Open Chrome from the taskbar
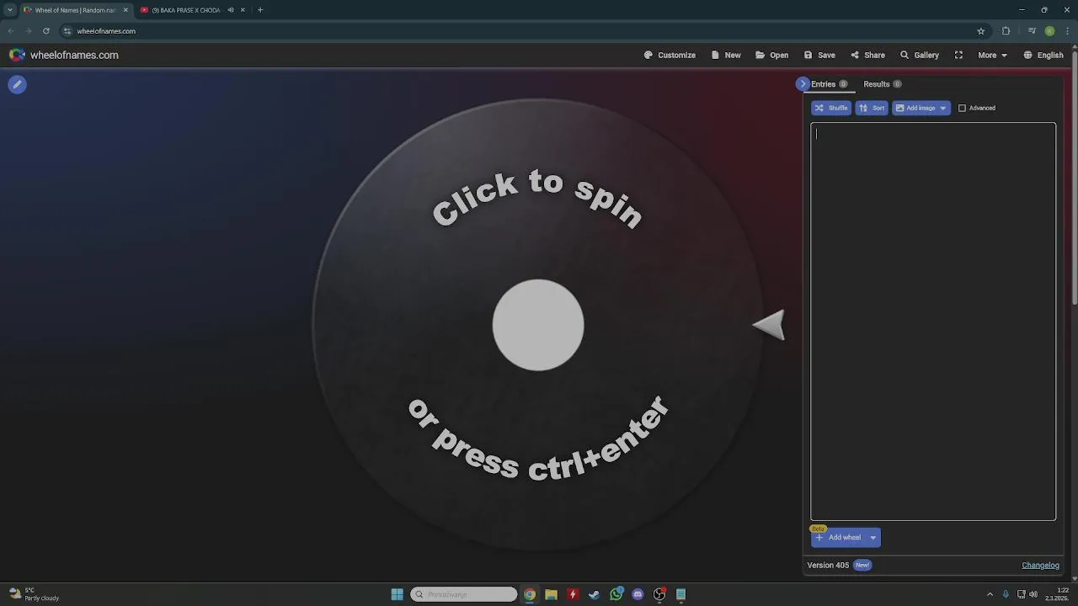 click(x=529, y=594)
